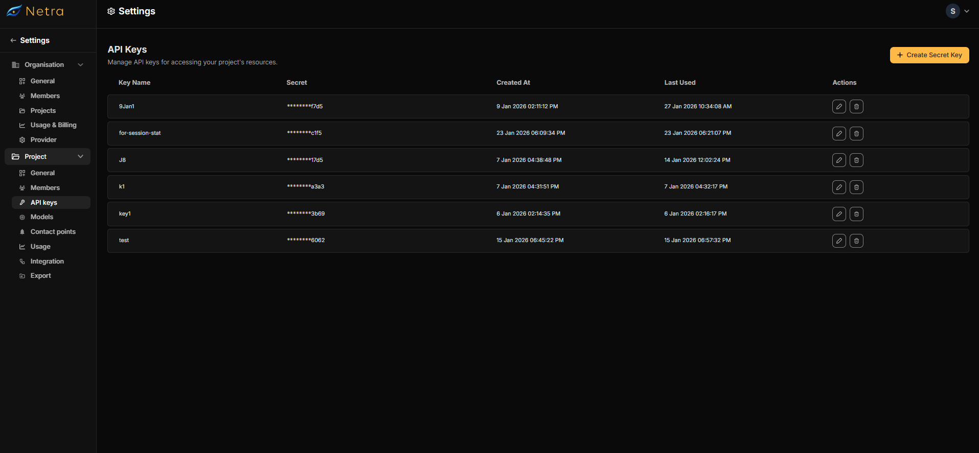979x453 pixels.
Task: Click the masked secret ending 3b69
Action: click(306, 213)
